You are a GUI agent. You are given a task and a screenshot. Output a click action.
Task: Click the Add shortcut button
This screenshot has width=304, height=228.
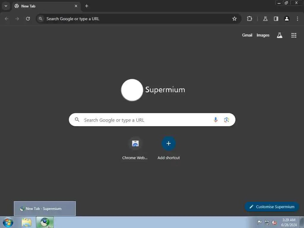point(169,149)
